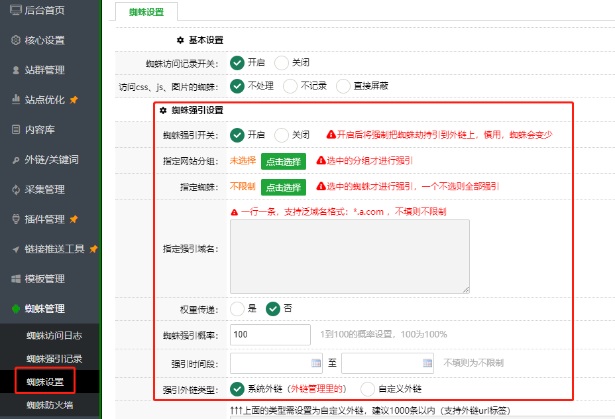Image resolution: width=615 pixels, height=419 pixels.
Task: Collapse the 蜘蛛管理 sidebar section
Action: point(44,308)
